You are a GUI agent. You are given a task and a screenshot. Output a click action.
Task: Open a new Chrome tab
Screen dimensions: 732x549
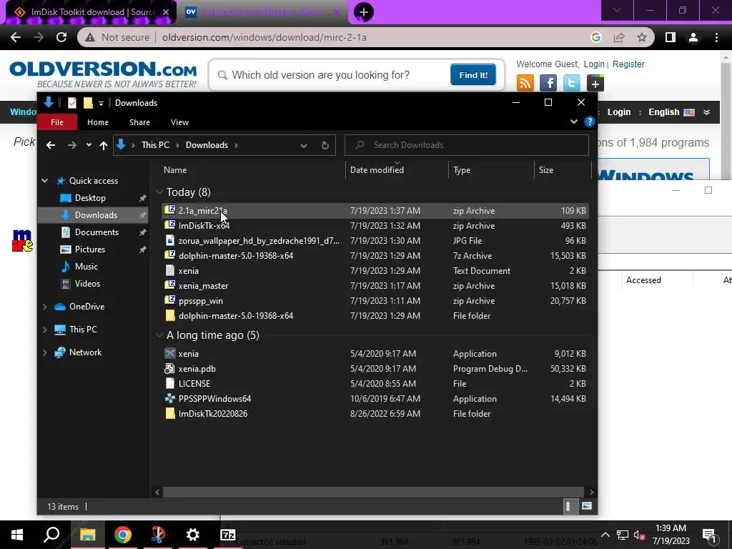coord(364,12)
